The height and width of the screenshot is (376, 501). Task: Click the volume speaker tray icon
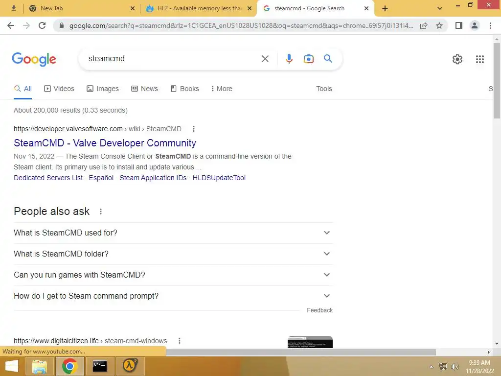[x=455, y=367]
